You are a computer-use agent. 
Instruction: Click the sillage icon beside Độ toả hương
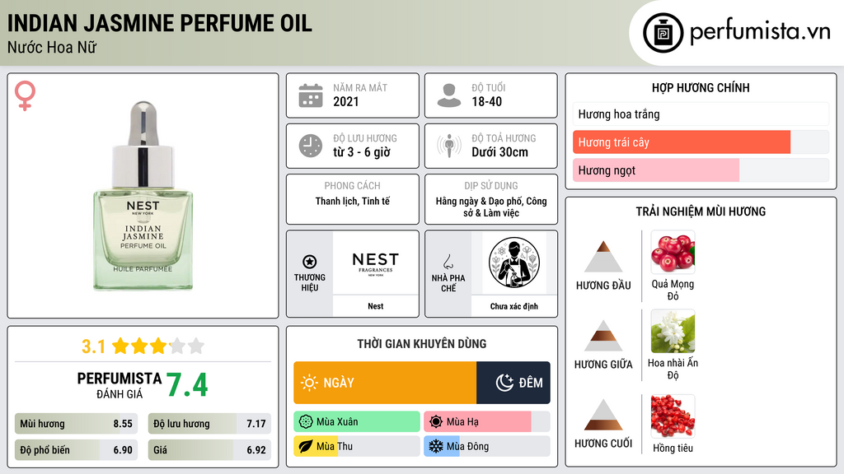click(x=449, y=146)
